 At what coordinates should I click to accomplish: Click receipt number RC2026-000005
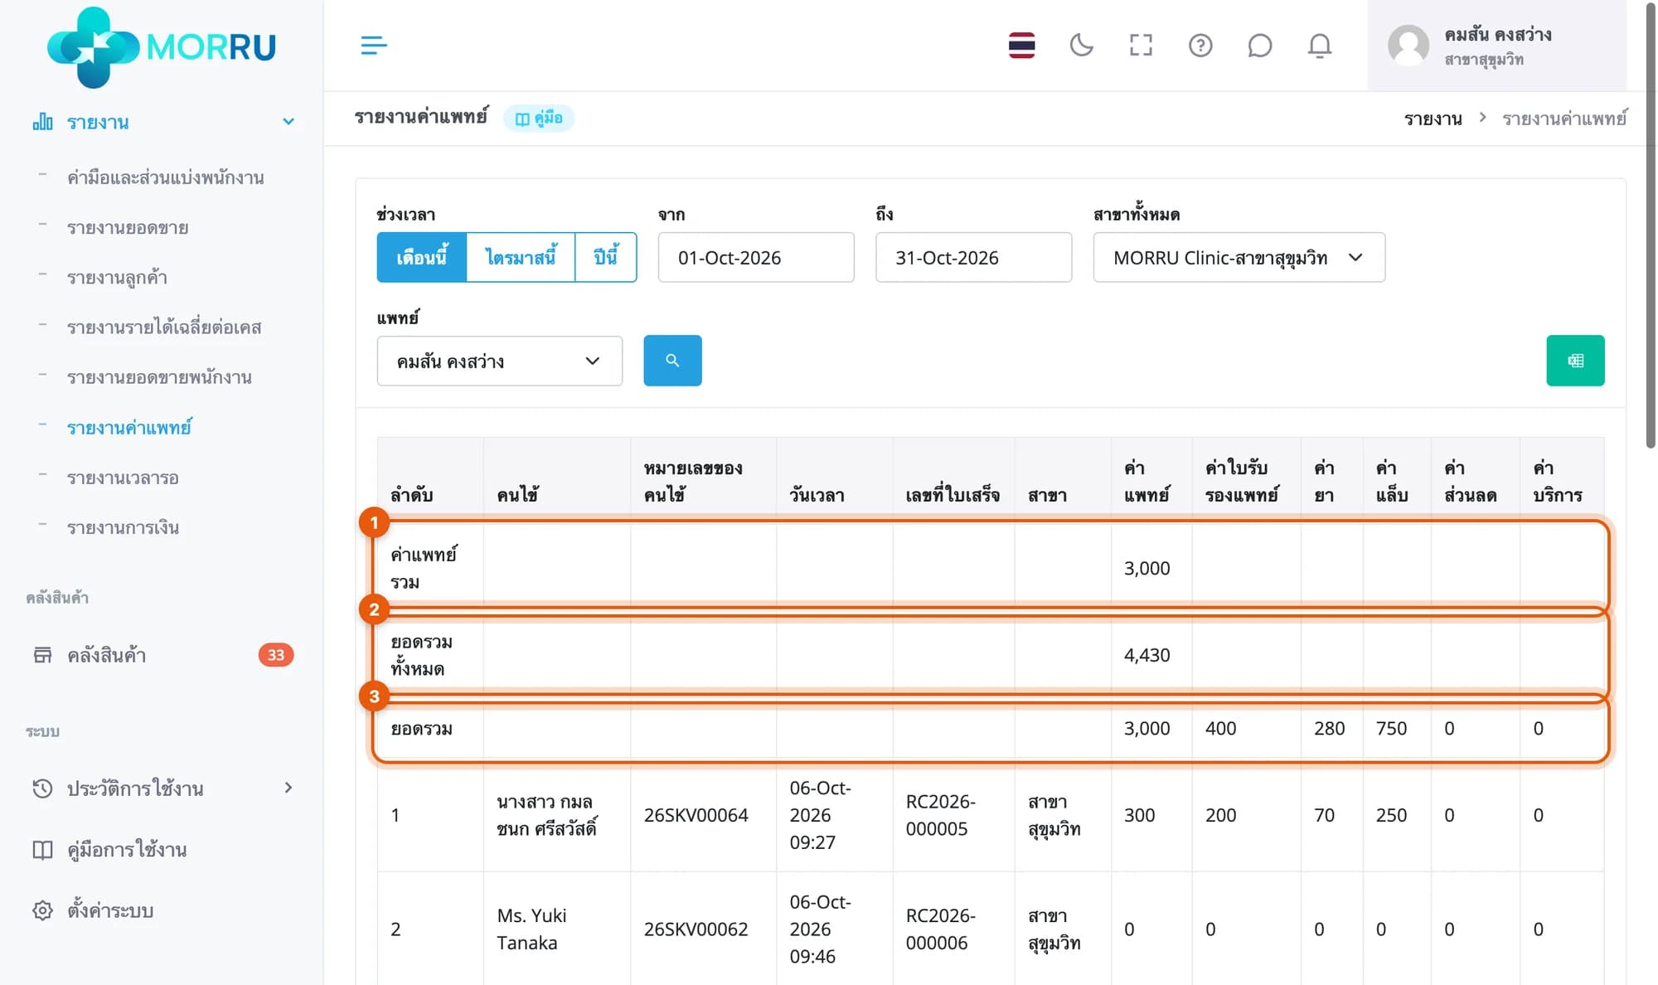(x=940, y=815)
